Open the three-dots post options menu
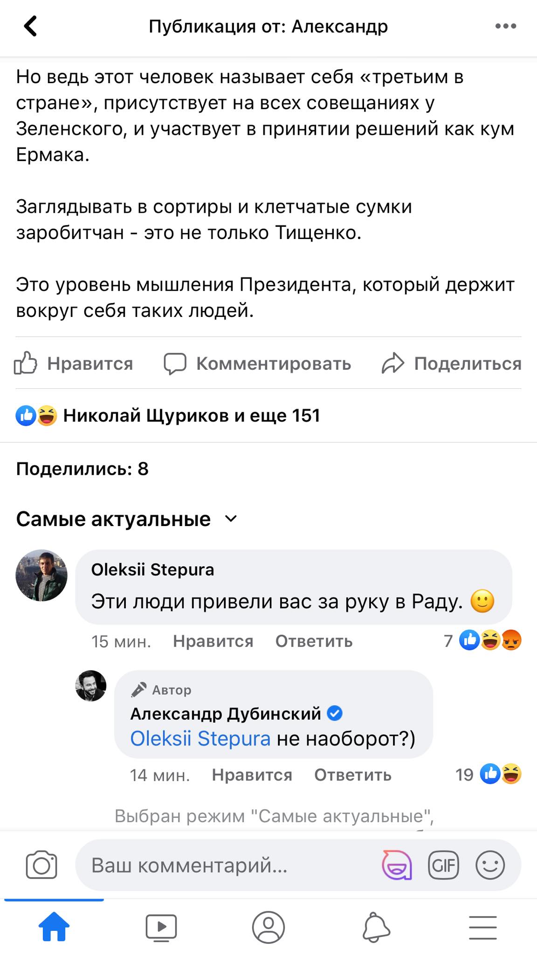 (x=506, y=26)
